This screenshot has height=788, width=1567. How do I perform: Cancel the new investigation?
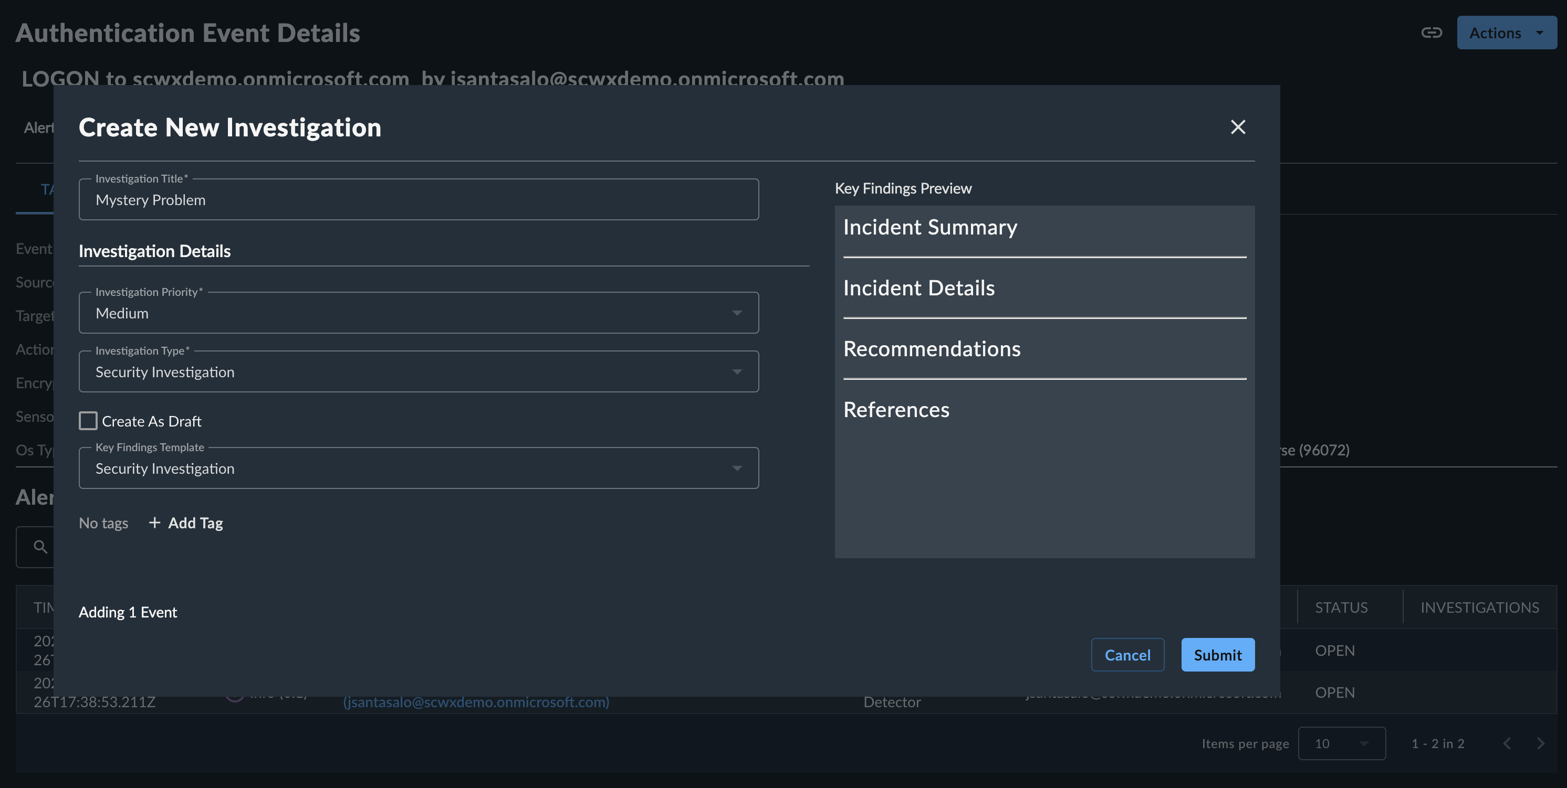(x=1127, y=655)
